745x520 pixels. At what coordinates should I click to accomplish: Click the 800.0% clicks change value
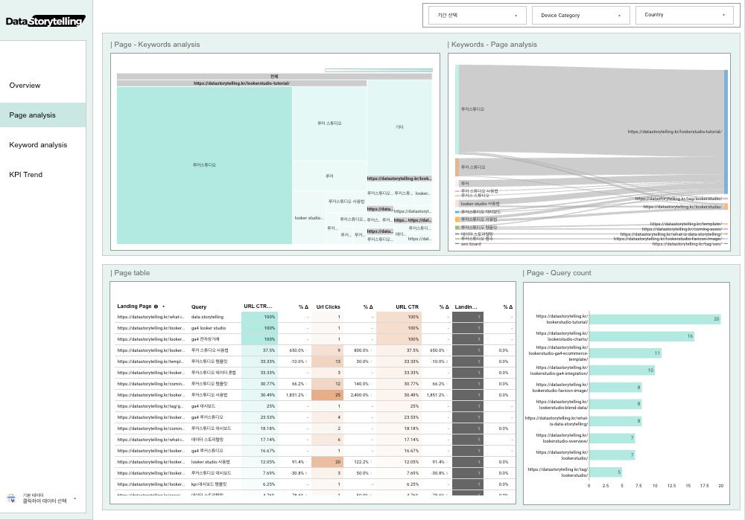click(x=361, y=350)
